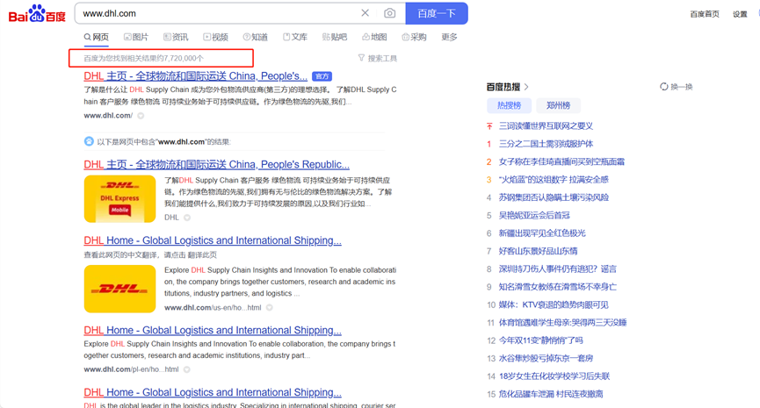The width and height of the screenshot is (760, 408).
Task: Click the pinned top-arrow icon in hot list
Action: point(489,126)
